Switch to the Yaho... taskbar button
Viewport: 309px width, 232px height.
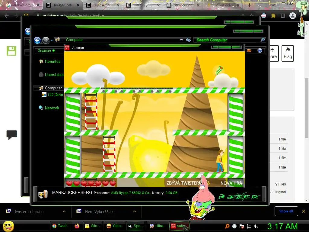115,226
